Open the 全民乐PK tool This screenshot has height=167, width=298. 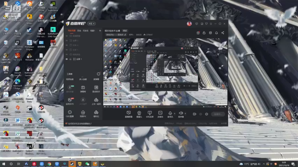(x=70, y=101)
